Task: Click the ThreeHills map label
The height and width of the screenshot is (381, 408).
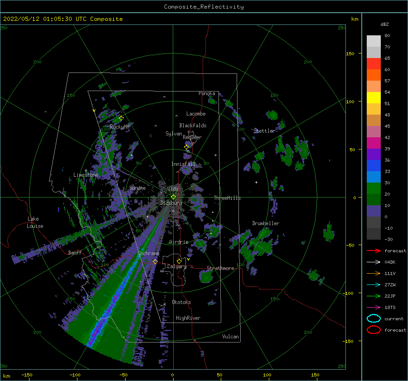Action: [x=228, y=198]
